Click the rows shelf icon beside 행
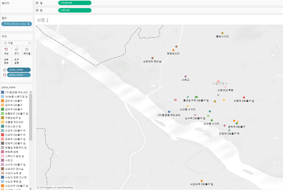Viewport: 283px width, 190px height. point(37,10)
